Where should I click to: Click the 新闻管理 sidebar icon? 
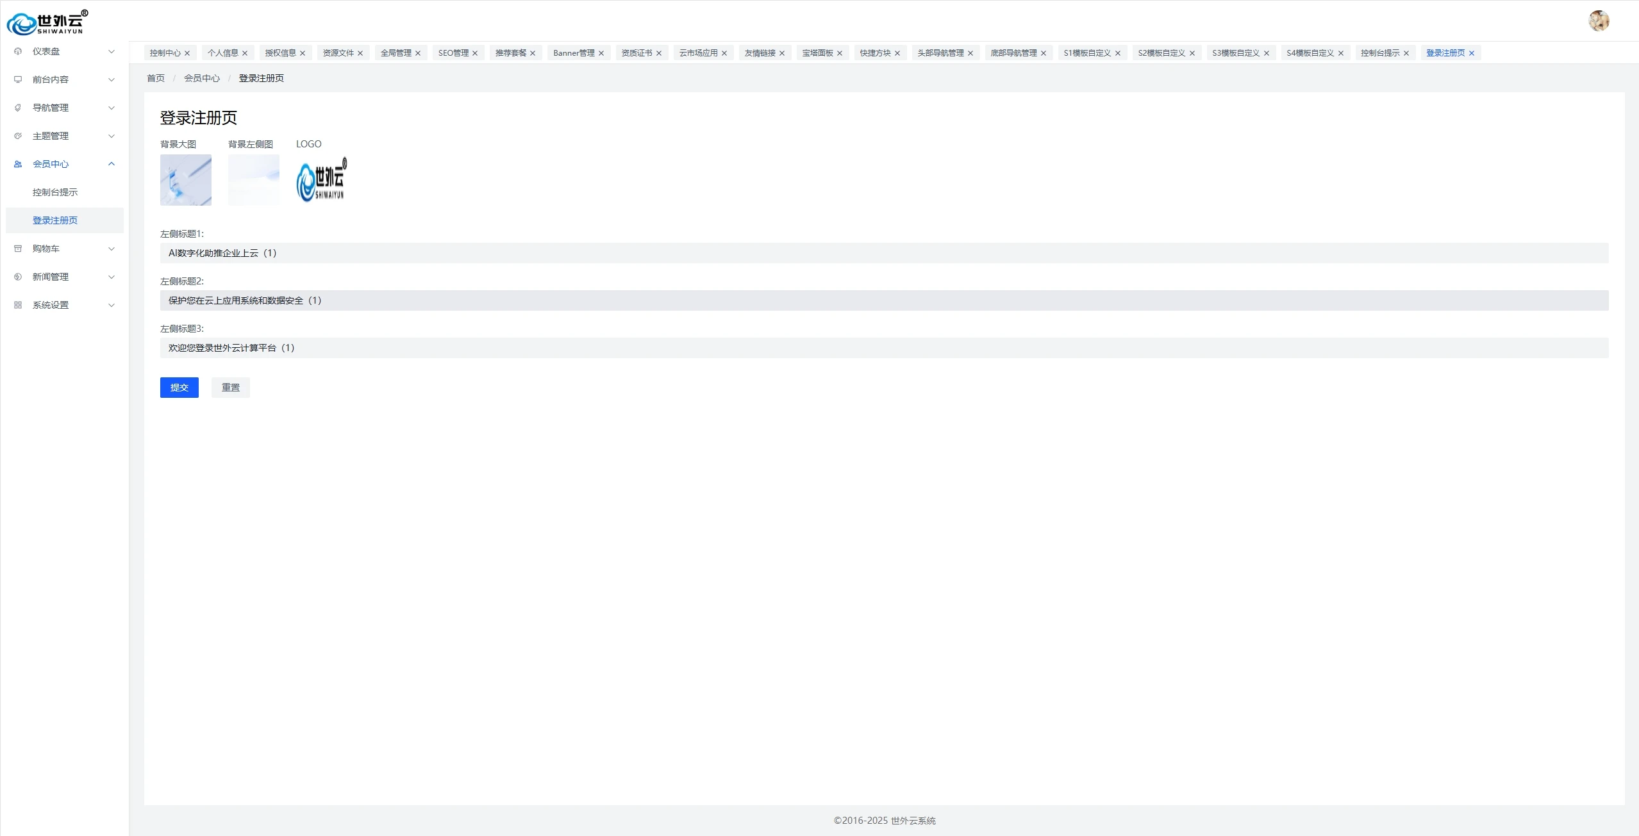click(18, 277)
